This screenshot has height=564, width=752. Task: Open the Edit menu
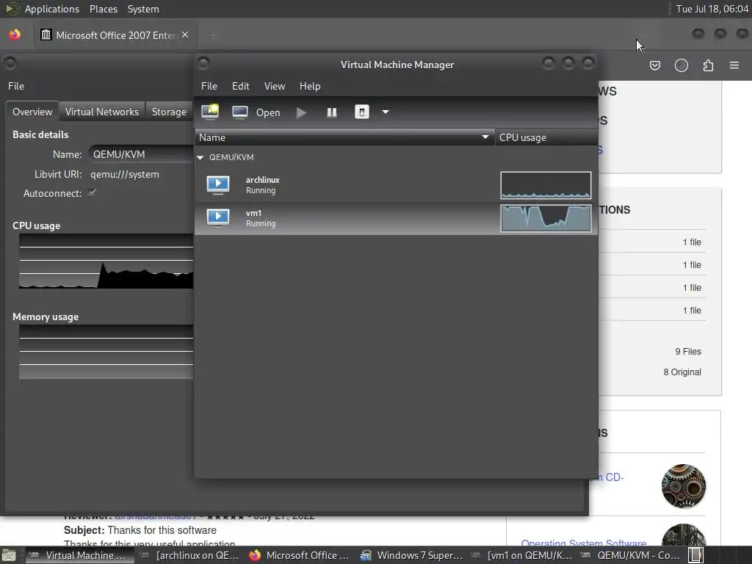(241, 87)
